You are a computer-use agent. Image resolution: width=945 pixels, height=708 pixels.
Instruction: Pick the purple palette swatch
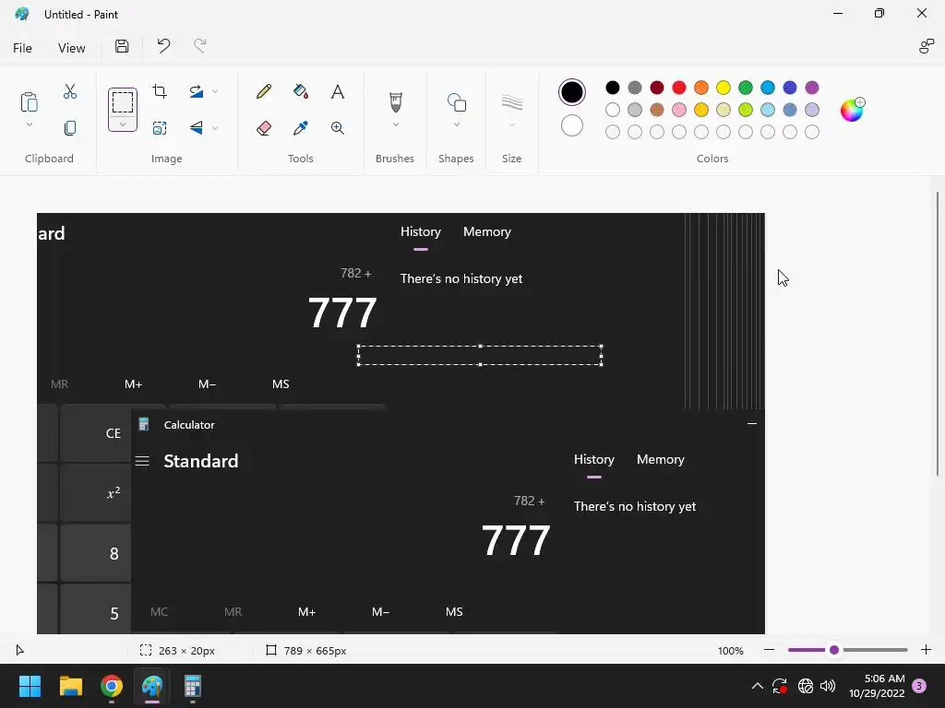coord(812,88)
